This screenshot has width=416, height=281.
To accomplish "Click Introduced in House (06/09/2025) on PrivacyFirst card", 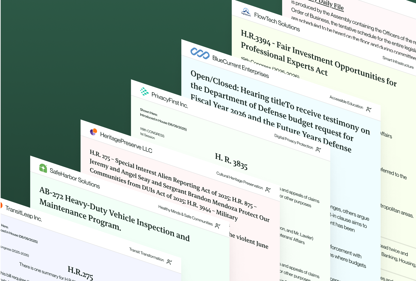I will pyautogui.click(x=163, y=122).
